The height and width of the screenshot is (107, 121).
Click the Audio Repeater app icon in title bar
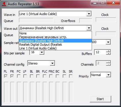point(4,4)
